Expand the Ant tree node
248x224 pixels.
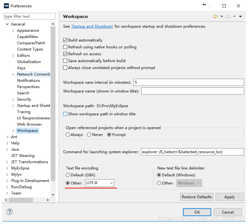tap(7, 137)
